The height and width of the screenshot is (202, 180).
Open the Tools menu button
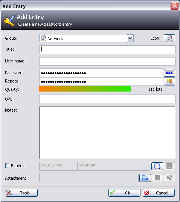[21, 193]
